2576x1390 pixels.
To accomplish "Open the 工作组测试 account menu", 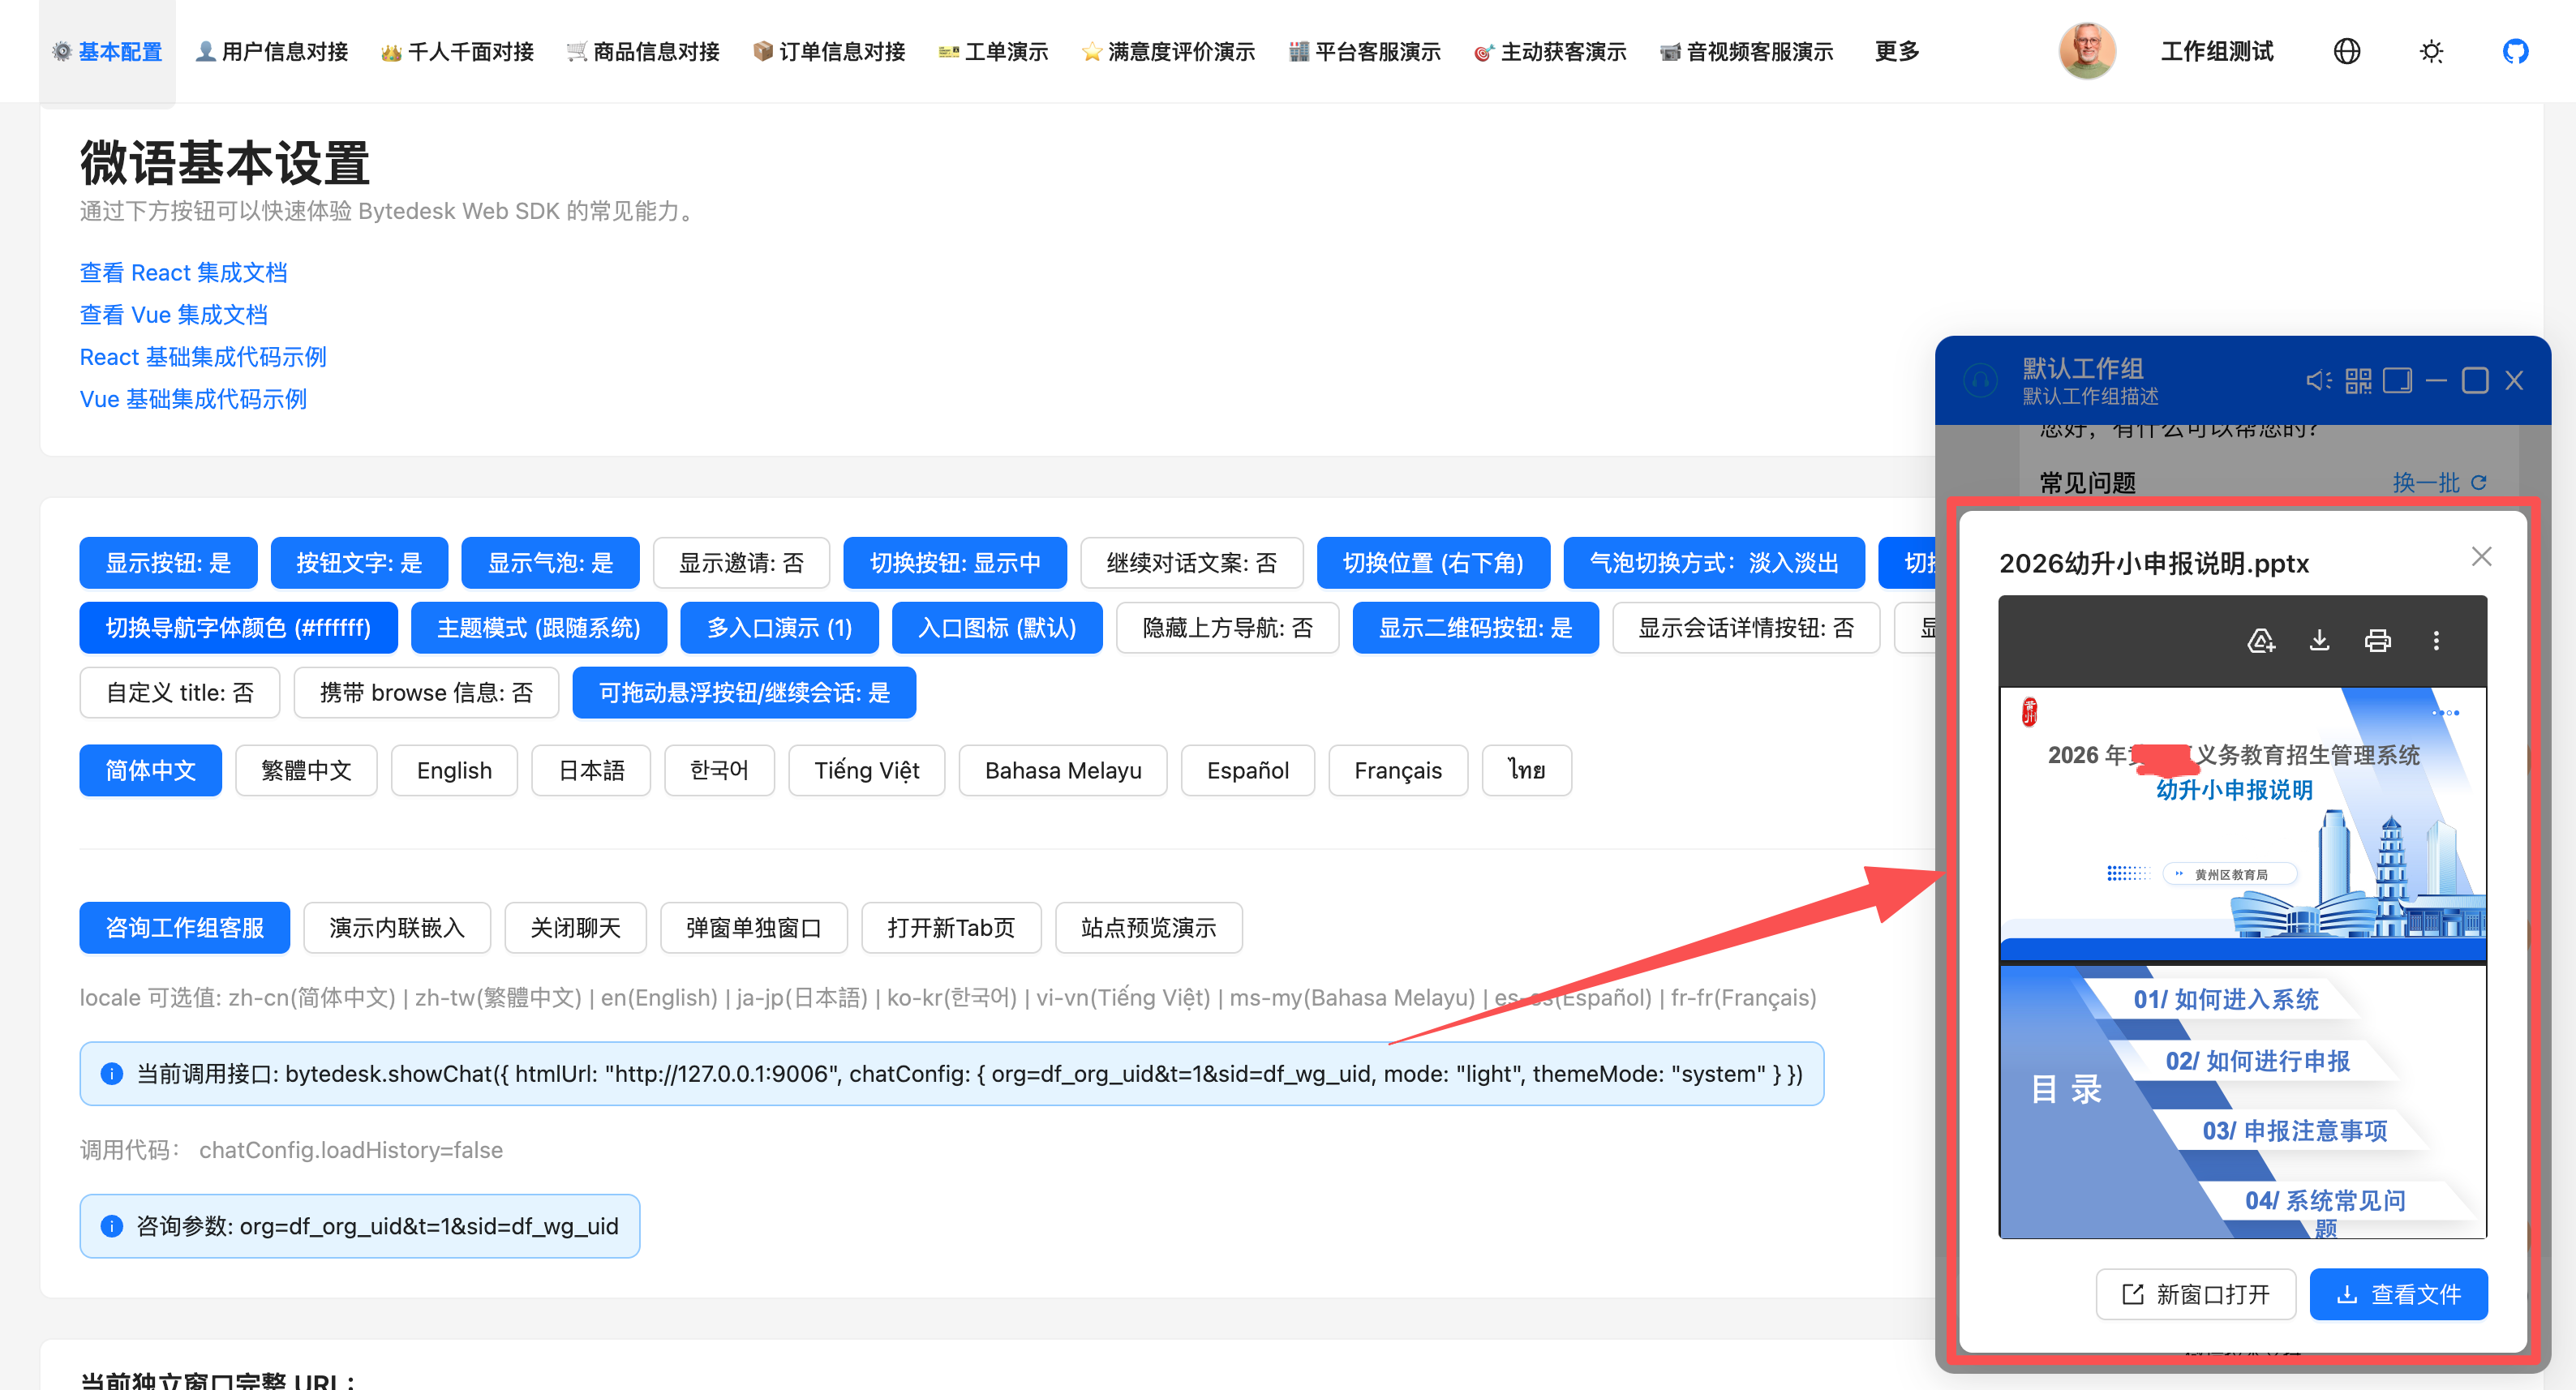I will (x=2216, y=51).
